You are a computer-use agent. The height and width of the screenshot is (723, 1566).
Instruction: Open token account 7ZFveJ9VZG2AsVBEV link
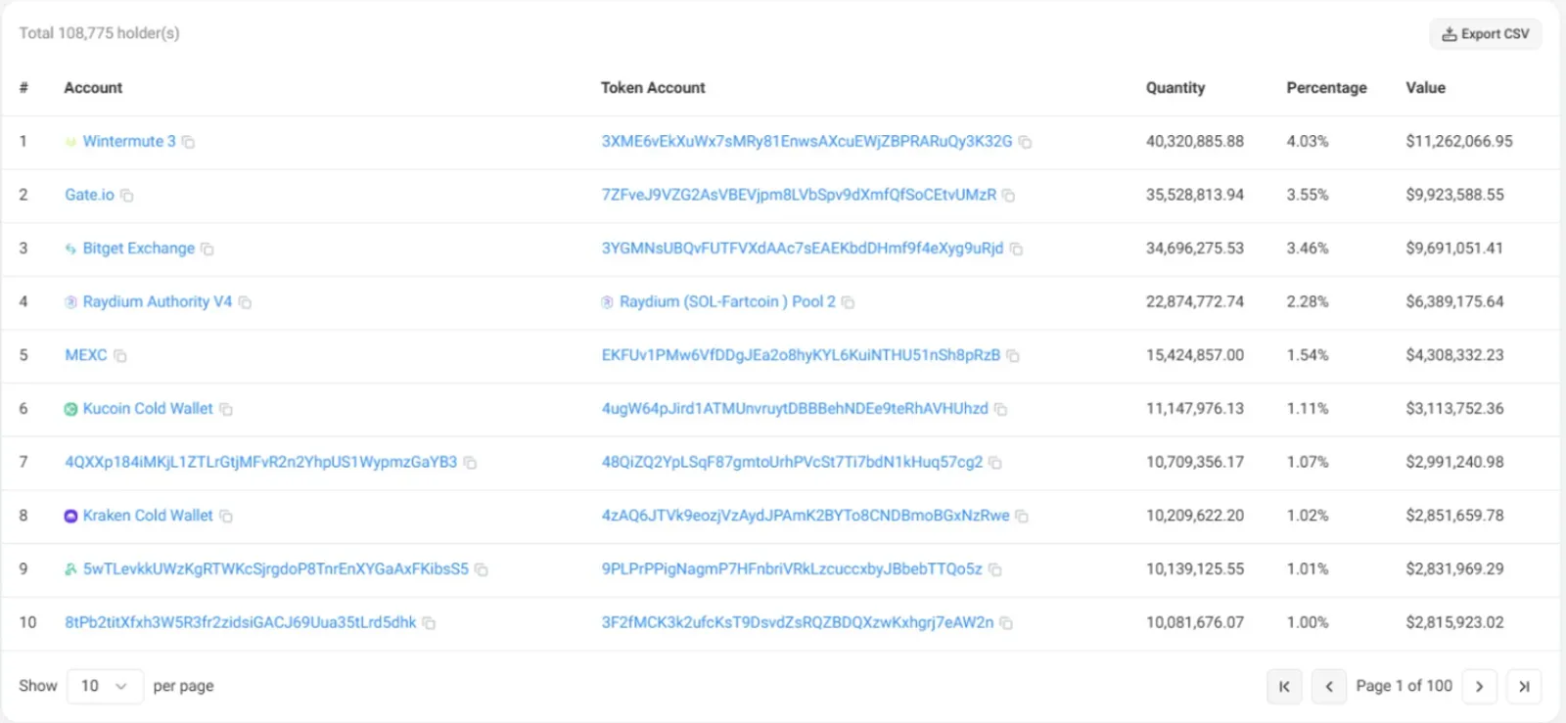coord(799,195)
